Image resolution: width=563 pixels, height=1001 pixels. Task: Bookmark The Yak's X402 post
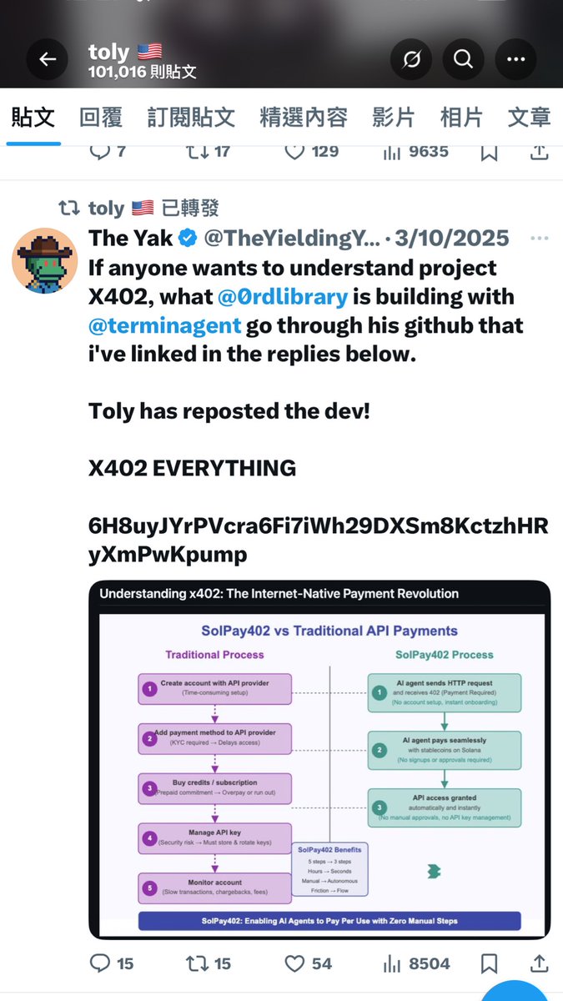[x=490, y=963]
